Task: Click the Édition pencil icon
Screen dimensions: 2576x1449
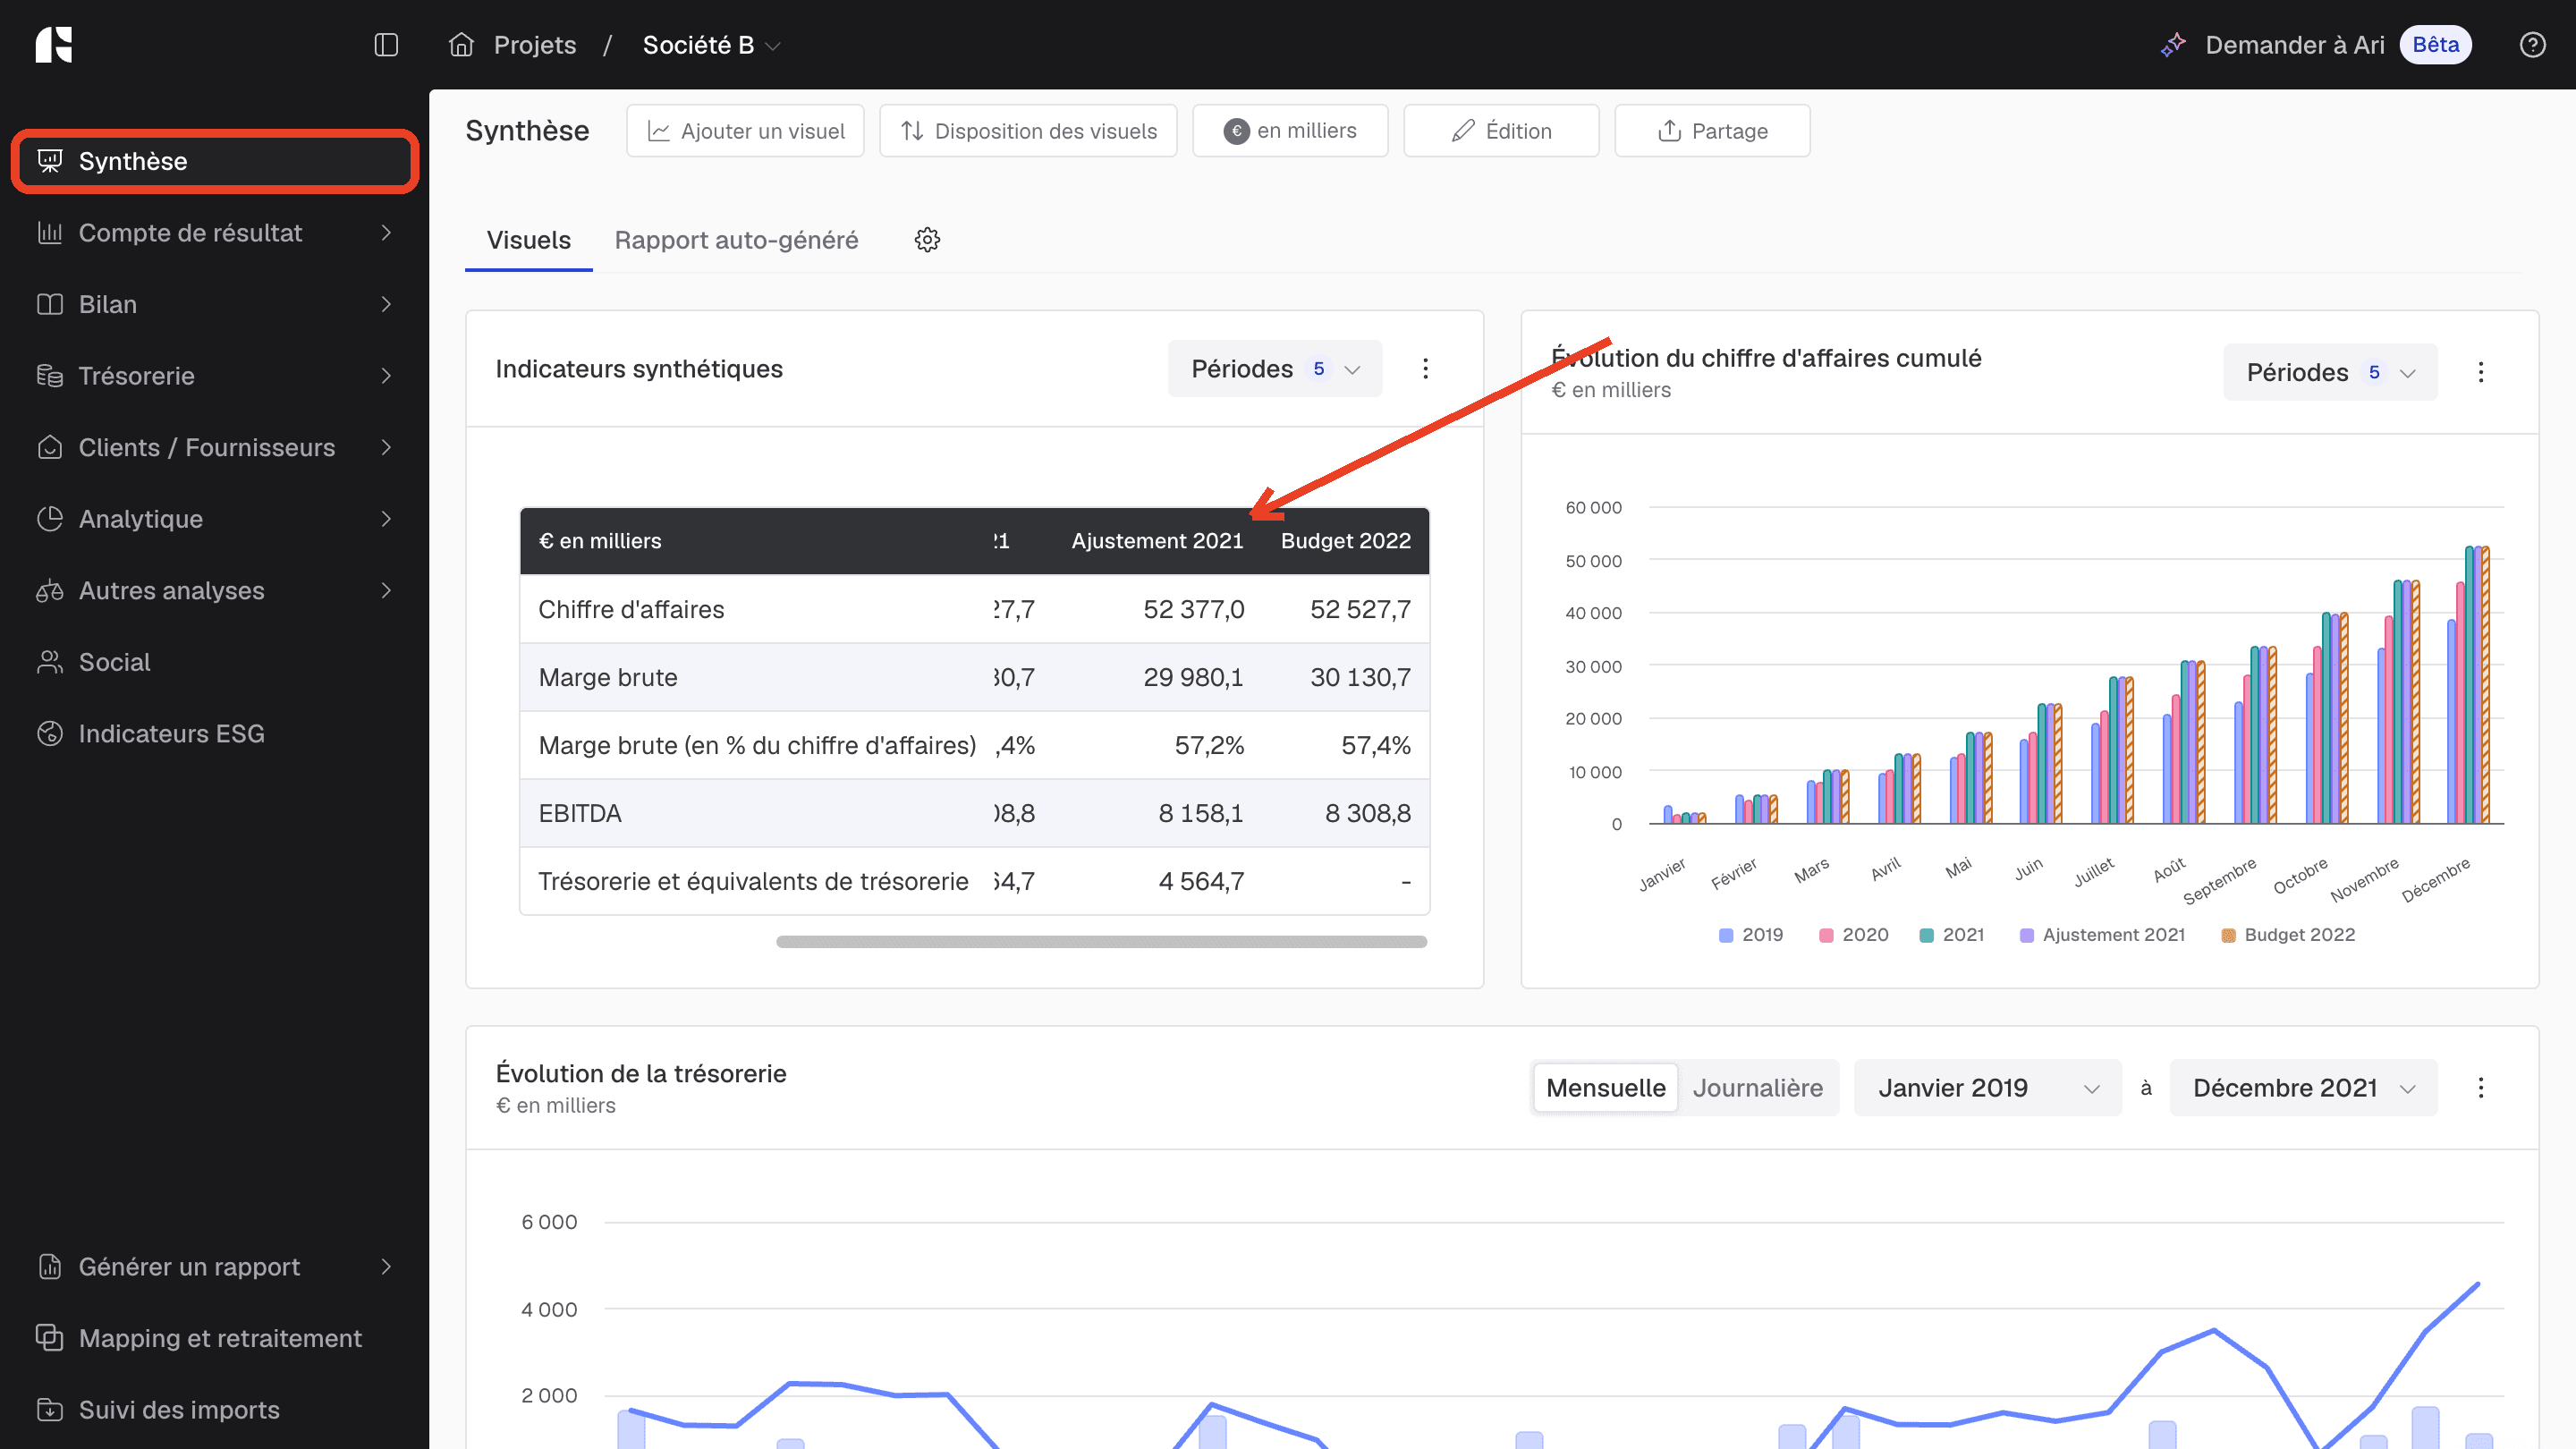Action: [1463, 131]
